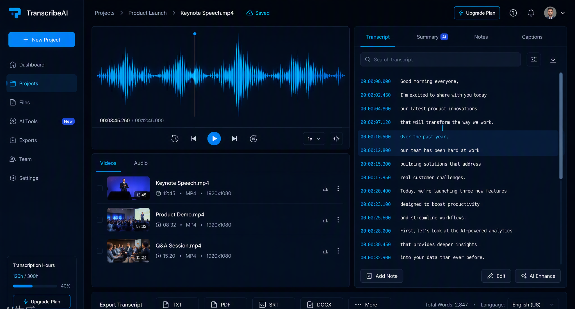Open more options for Keynote Speech.mp4
This screenshot has height=309, width=575.
[338, 188]
